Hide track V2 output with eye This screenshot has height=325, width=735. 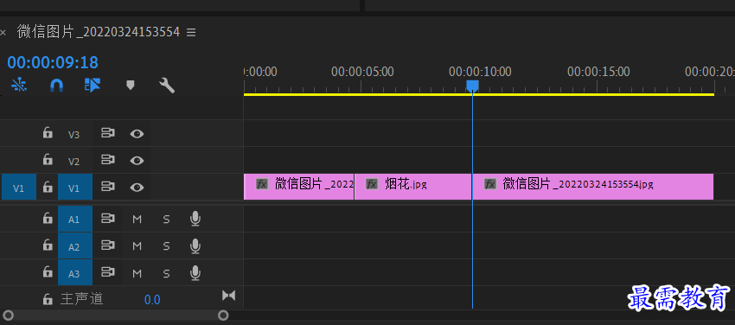[x=137, y=161]
